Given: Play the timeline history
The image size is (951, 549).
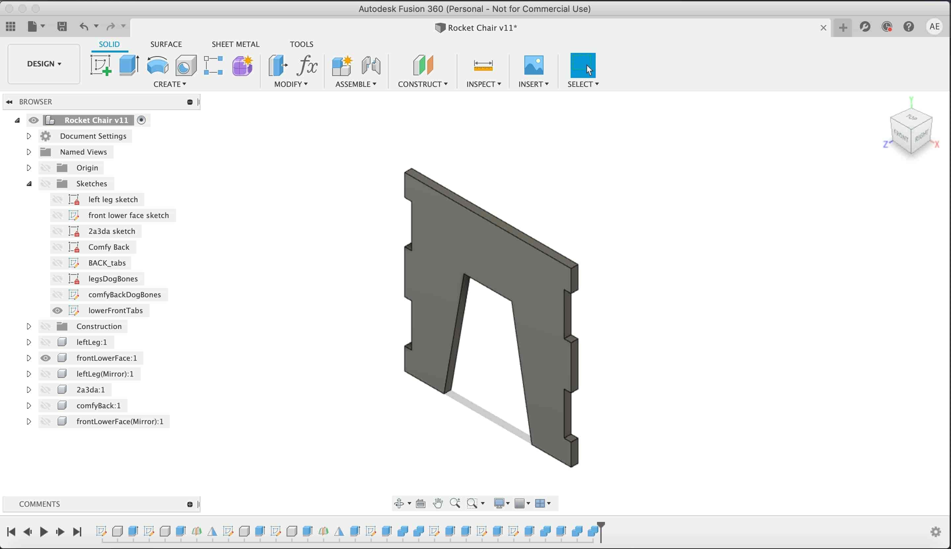Looking at the screenshot, I should click(x=44, y=531).
